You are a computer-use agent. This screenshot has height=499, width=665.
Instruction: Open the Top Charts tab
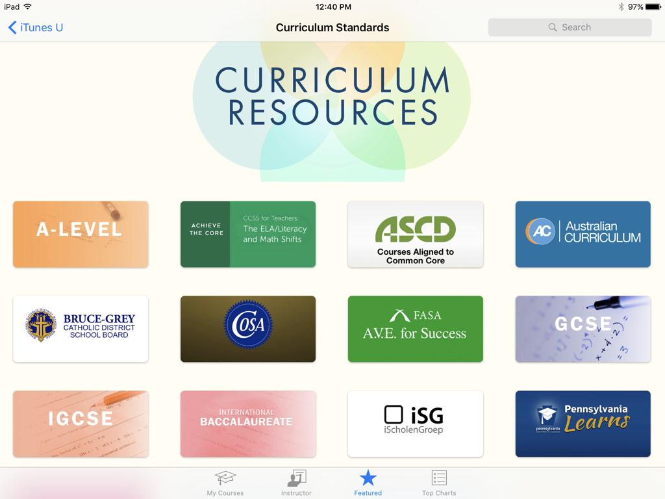[440, 483]
